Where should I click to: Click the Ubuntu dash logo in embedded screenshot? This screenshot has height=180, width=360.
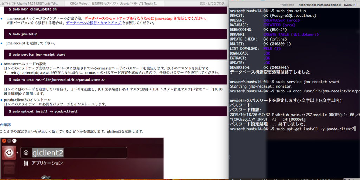[9, 153]
